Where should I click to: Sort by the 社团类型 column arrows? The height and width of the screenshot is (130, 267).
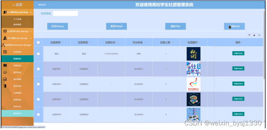90,43
